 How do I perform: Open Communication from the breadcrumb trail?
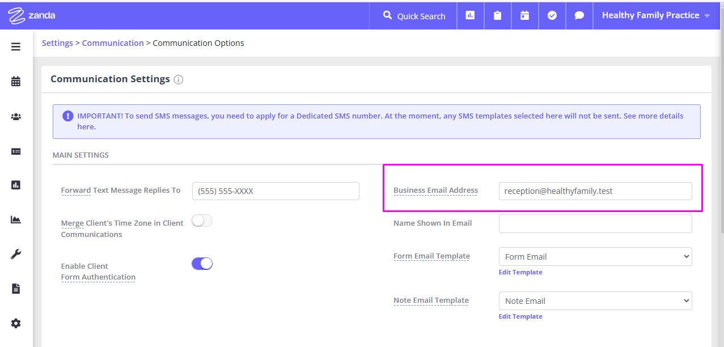click(113, 43)
